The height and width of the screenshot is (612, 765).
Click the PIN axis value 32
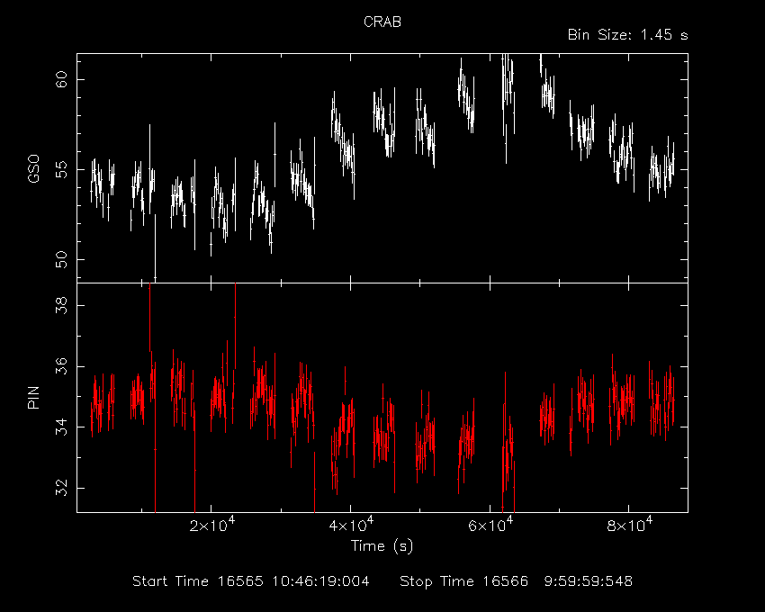coord(61,488)
